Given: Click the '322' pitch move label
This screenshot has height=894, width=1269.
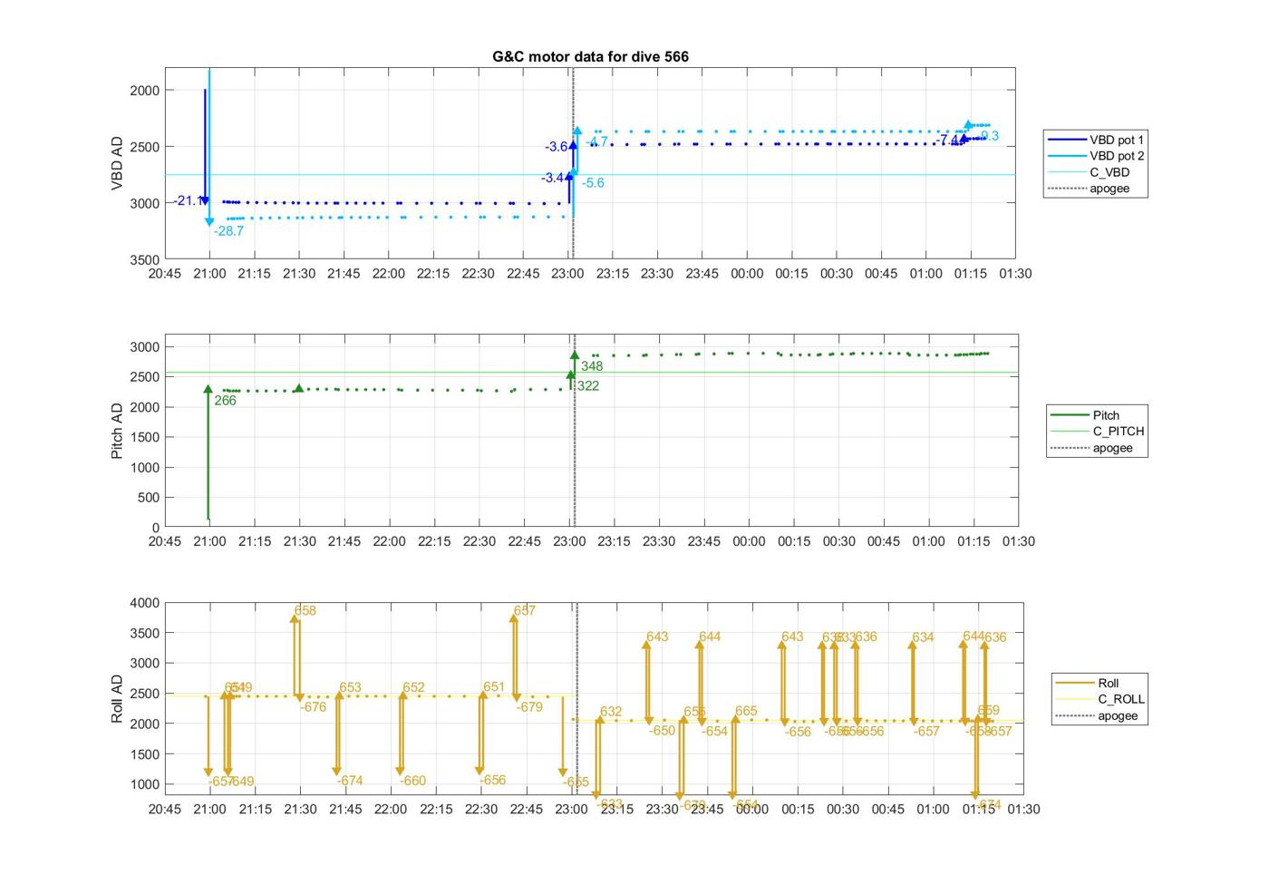Looking at the screenshot, I should coord(588,385).
